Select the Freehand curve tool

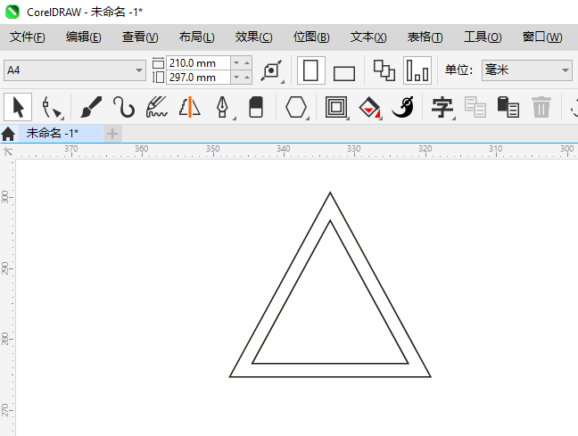[123, 107]
